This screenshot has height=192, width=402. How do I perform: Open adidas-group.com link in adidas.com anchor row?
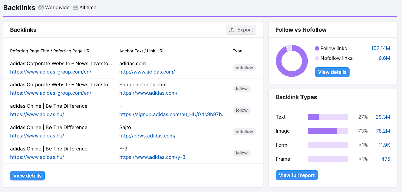point(51,72)
